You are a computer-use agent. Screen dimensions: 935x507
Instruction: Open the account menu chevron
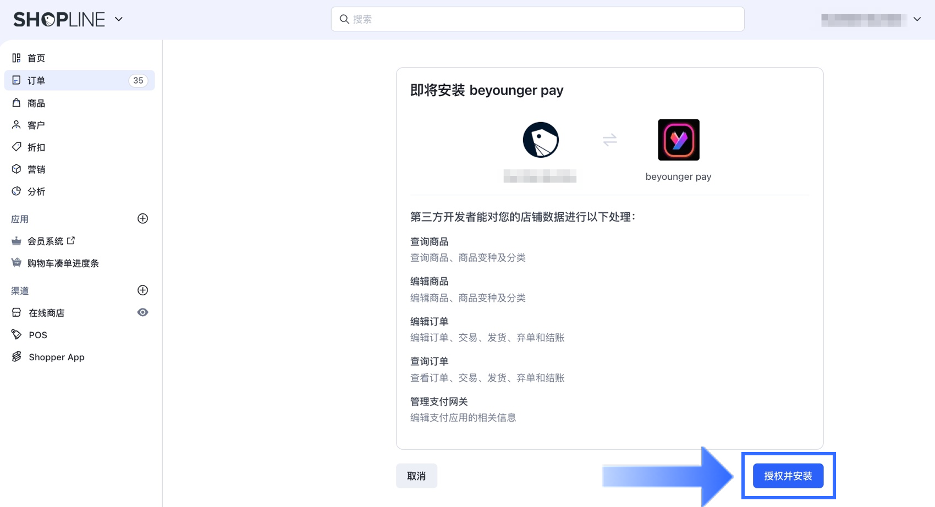917,19
